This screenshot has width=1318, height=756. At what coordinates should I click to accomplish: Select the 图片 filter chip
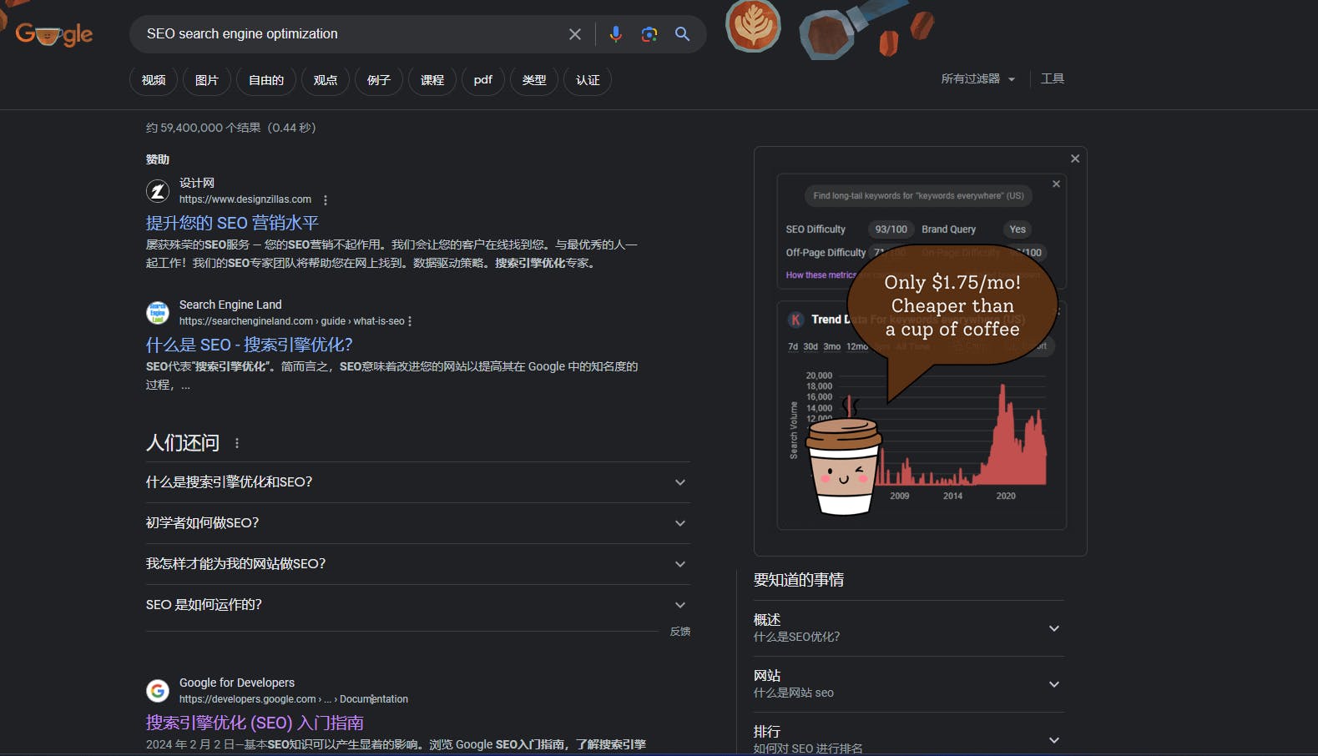click(207, 80)
